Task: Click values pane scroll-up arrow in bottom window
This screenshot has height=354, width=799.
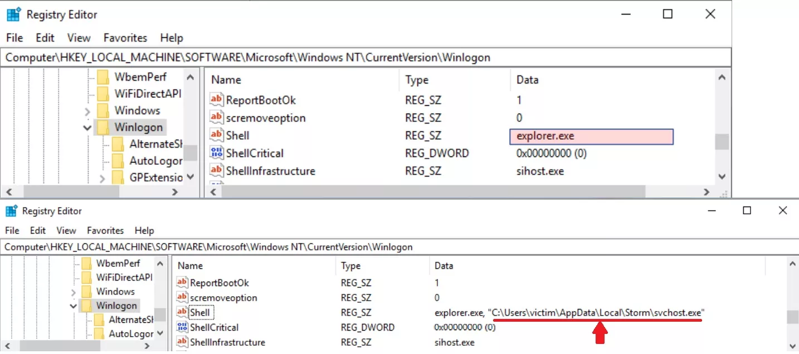Action: pyautogui.click(x=792, y=265)
